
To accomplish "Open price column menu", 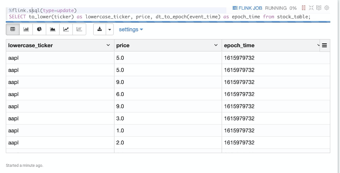I will pyautogui.click(x=216, y=45).
